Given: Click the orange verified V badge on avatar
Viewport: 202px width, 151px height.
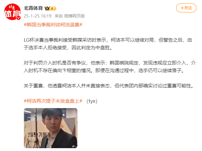Looking at the screenshot, I should click(x=19, y=18).
